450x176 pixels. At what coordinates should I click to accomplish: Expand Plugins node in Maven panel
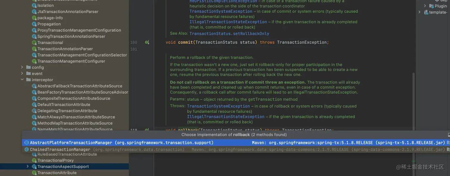(x=425, y=6)
